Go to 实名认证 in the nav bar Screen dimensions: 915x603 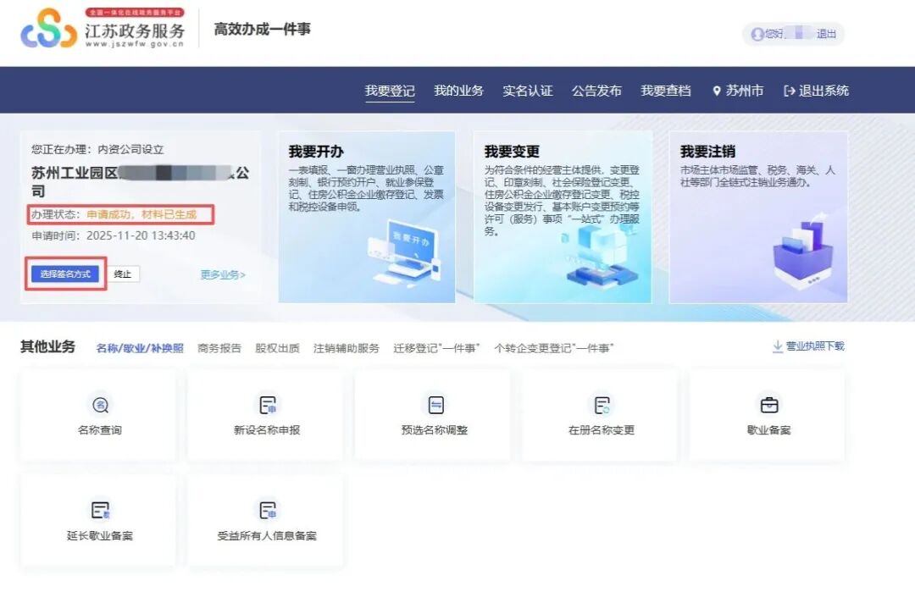coord(528,91)
